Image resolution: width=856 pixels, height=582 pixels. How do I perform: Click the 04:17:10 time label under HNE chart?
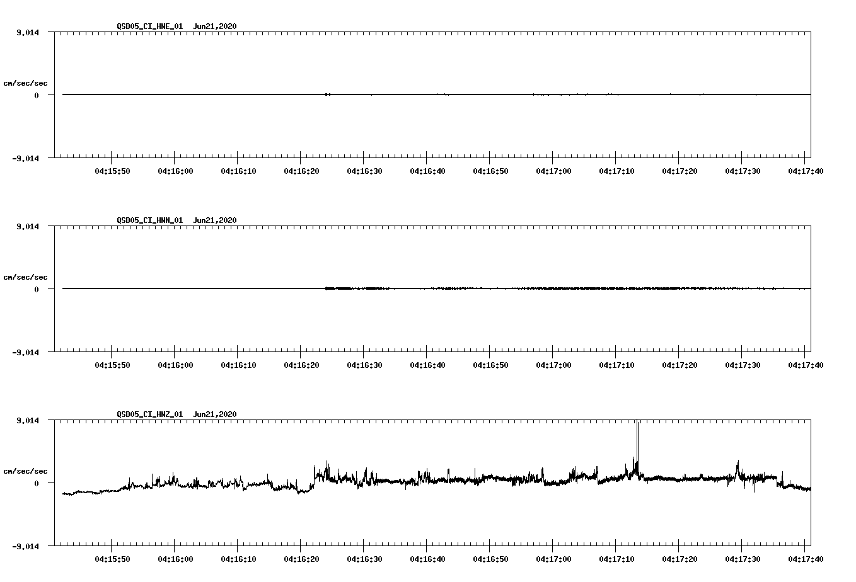[616, 171]
